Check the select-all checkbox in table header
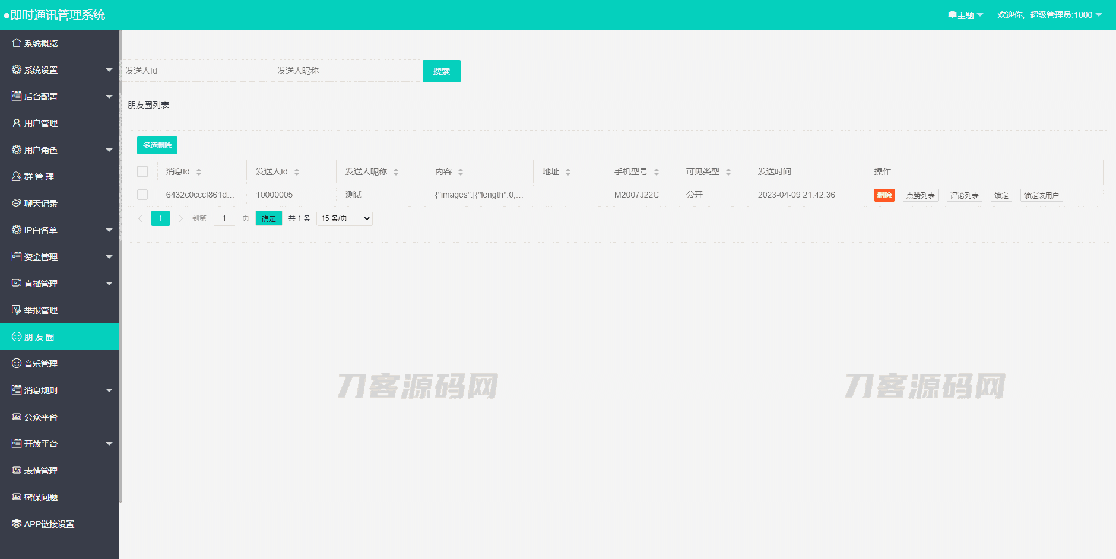 pos(142,171)
